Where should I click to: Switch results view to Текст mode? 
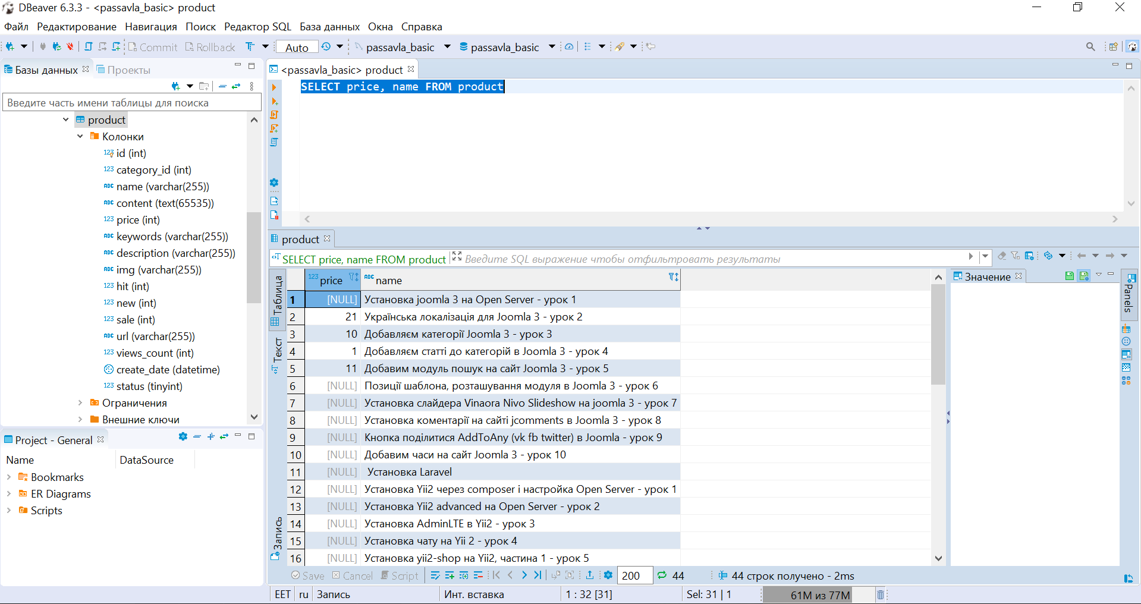(276, 354)
